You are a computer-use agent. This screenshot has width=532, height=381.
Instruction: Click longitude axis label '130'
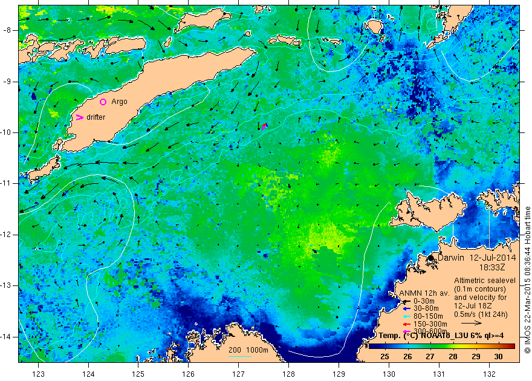pyautogui.click(x=389, y=374)
